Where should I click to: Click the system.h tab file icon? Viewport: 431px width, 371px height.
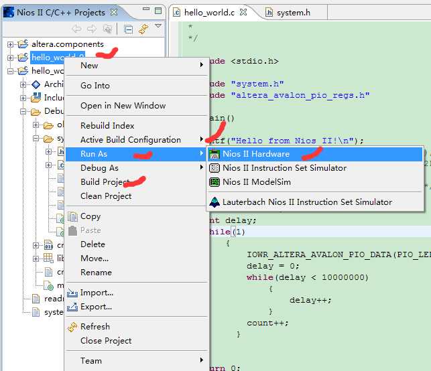(x=269, y=13)
